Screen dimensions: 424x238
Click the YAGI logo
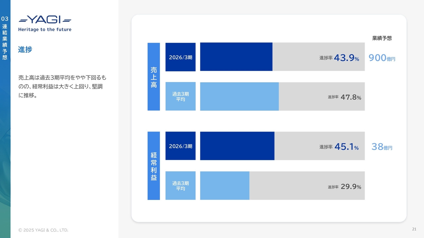click(x=45, y=20)
